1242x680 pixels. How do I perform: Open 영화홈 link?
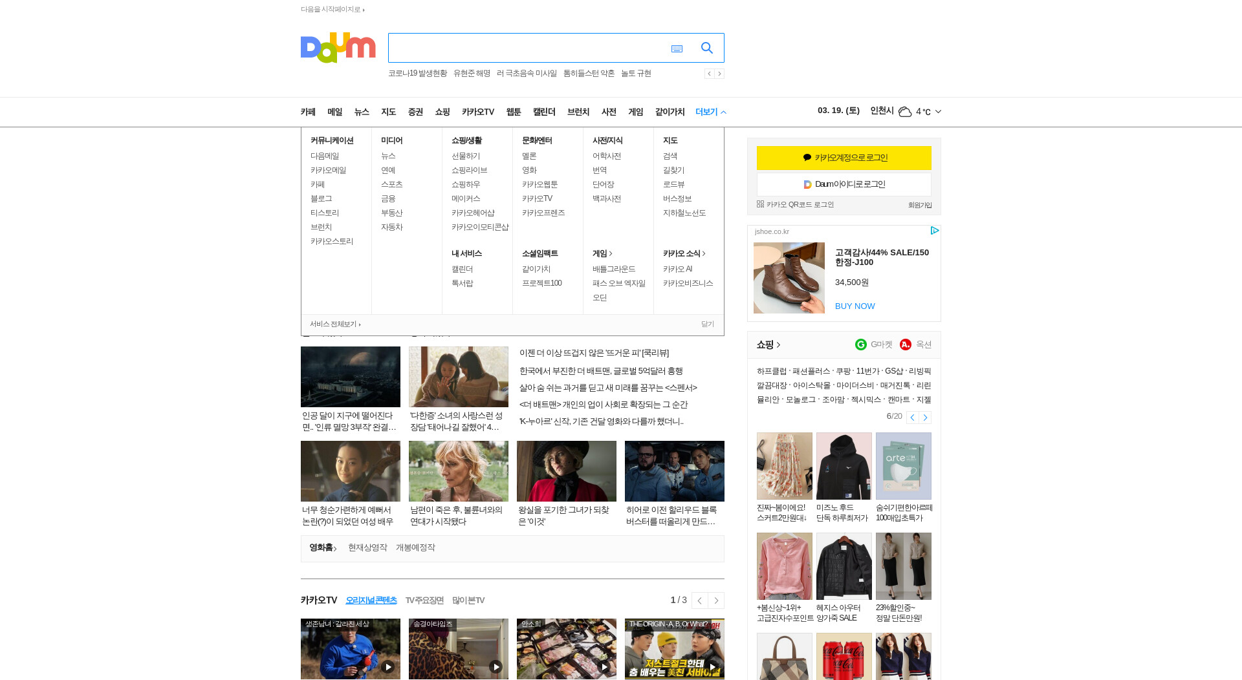[x=323, y=547]
